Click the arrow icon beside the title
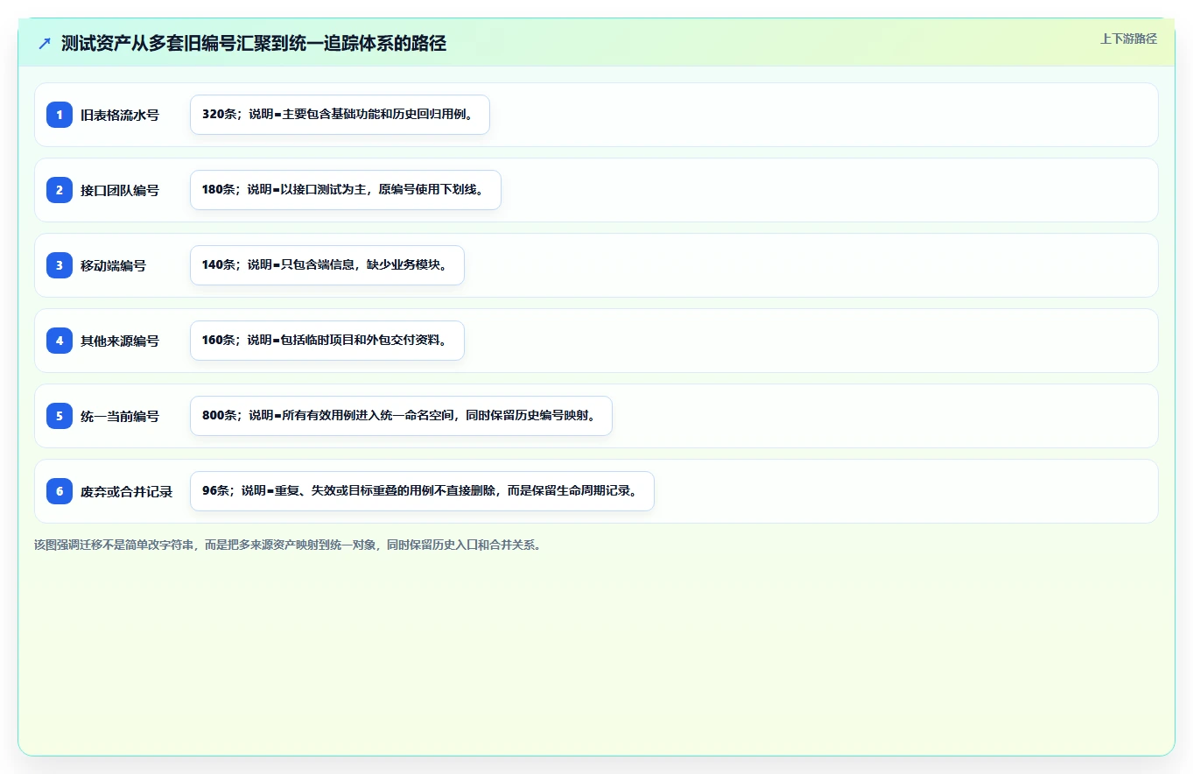 (x=45, y=43)
